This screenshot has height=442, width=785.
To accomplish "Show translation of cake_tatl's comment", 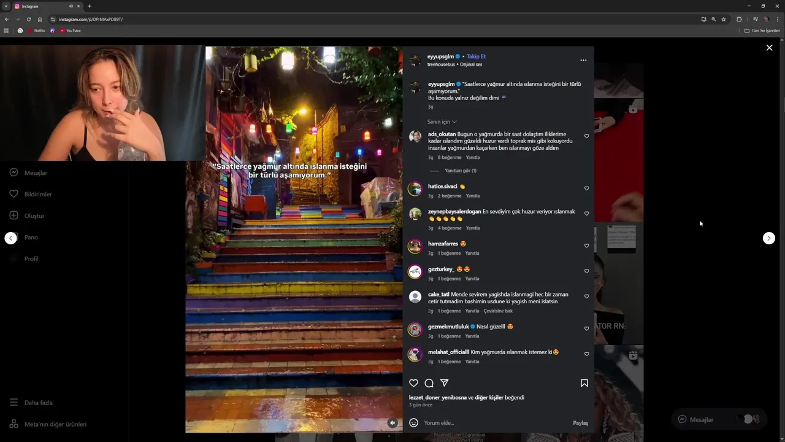I will (498, 311).
